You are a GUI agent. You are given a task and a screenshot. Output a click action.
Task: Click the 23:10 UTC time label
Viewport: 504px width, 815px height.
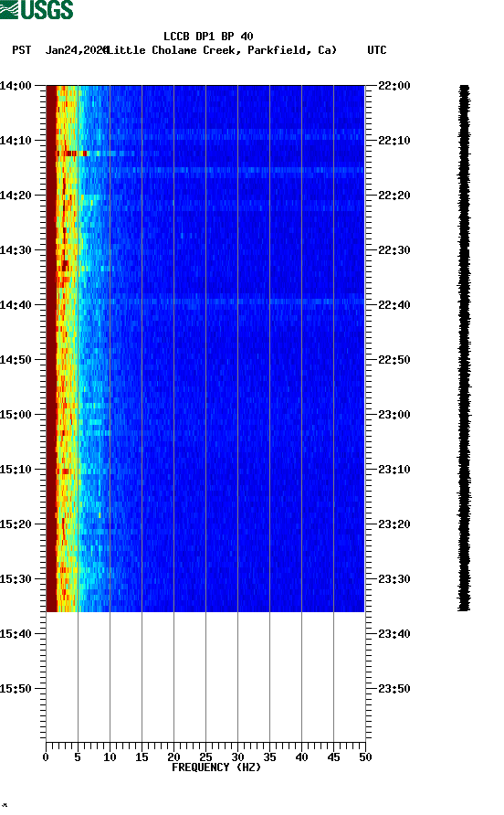pyautogui.click(x=394, y=470)
